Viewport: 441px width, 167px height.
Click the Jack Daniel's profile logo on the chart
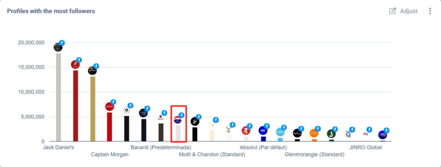[58, 47]
